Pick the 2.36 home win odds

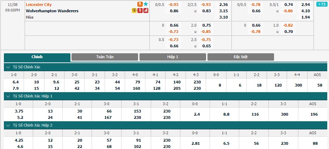223,5
